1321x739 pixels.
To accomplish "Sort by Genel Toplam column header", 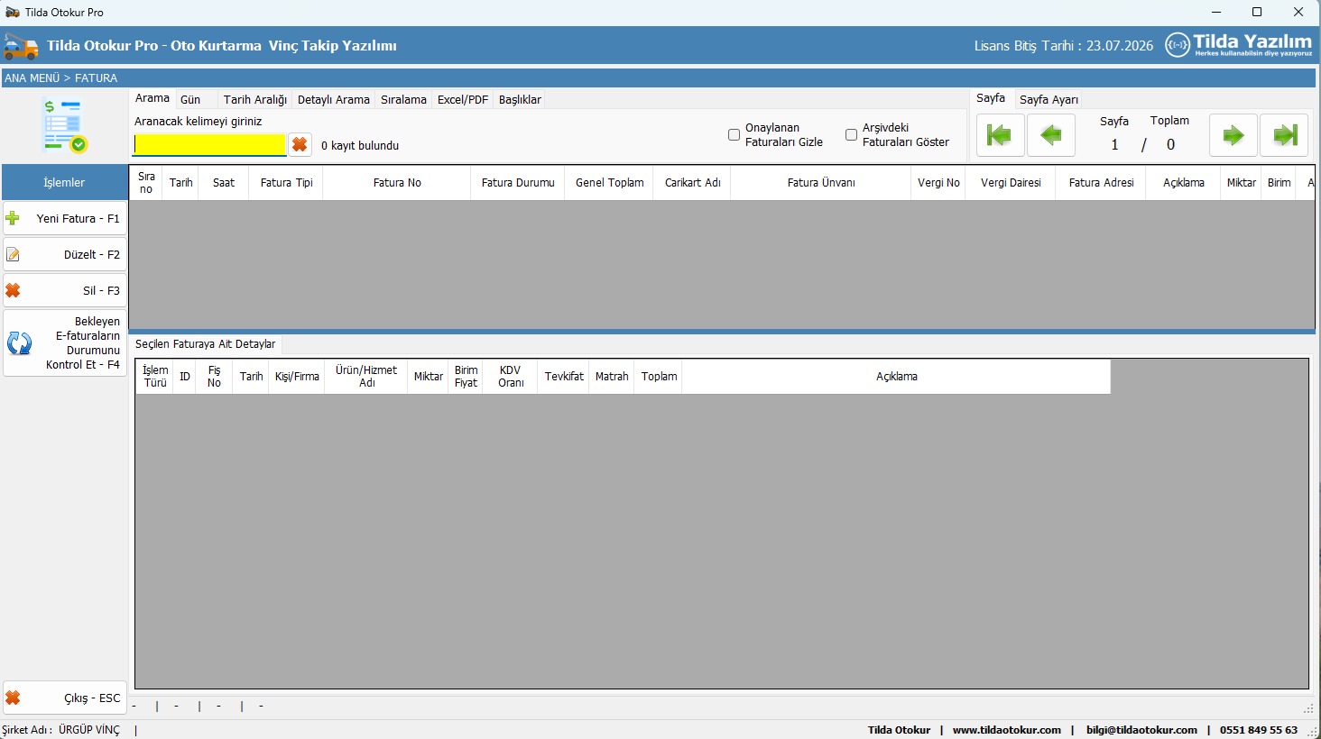I will (609, 183).
